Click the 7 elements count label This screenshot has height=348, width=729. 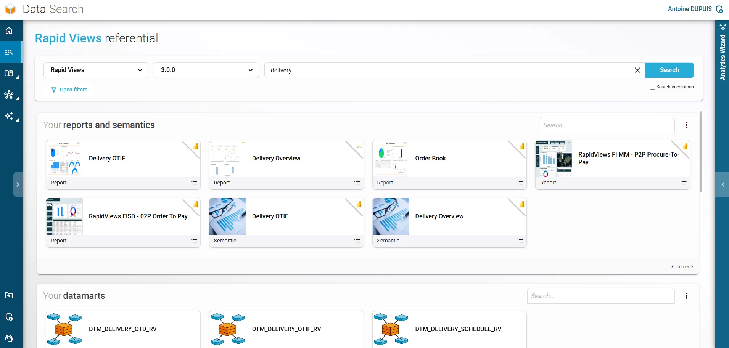click(682, 267)
